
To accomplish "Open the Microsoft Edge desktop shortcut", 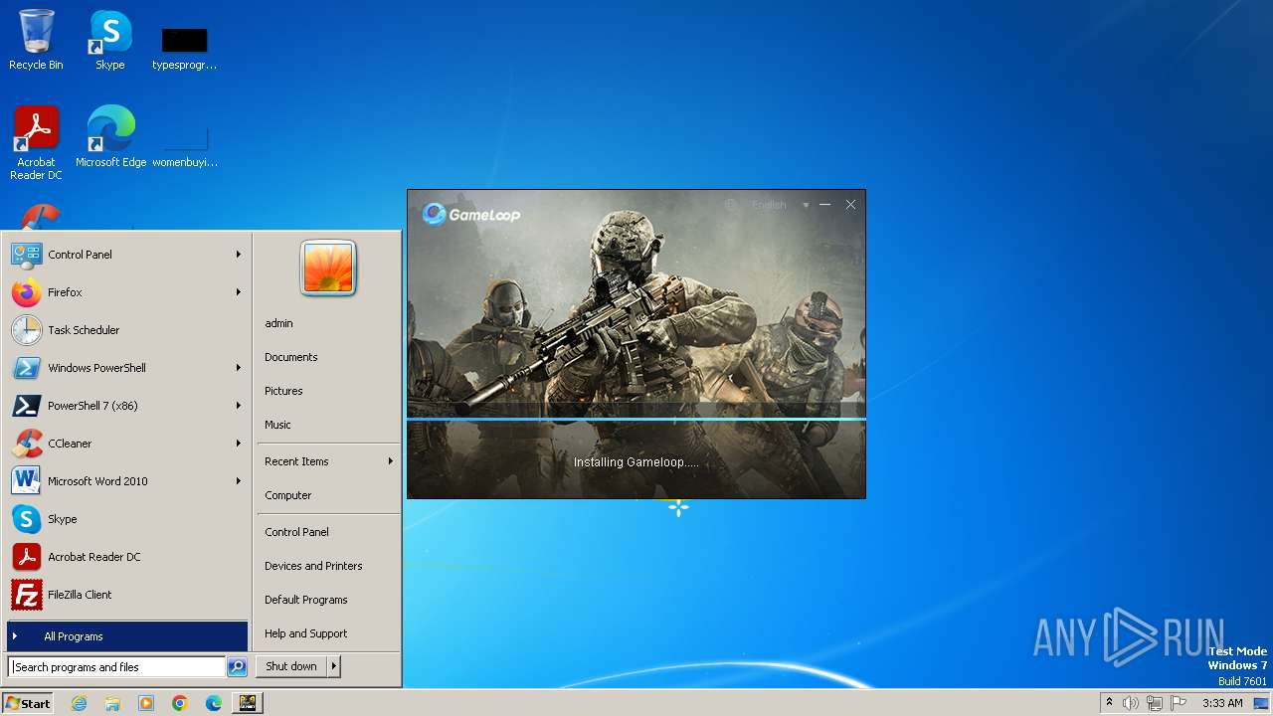I will pos(110,136).
